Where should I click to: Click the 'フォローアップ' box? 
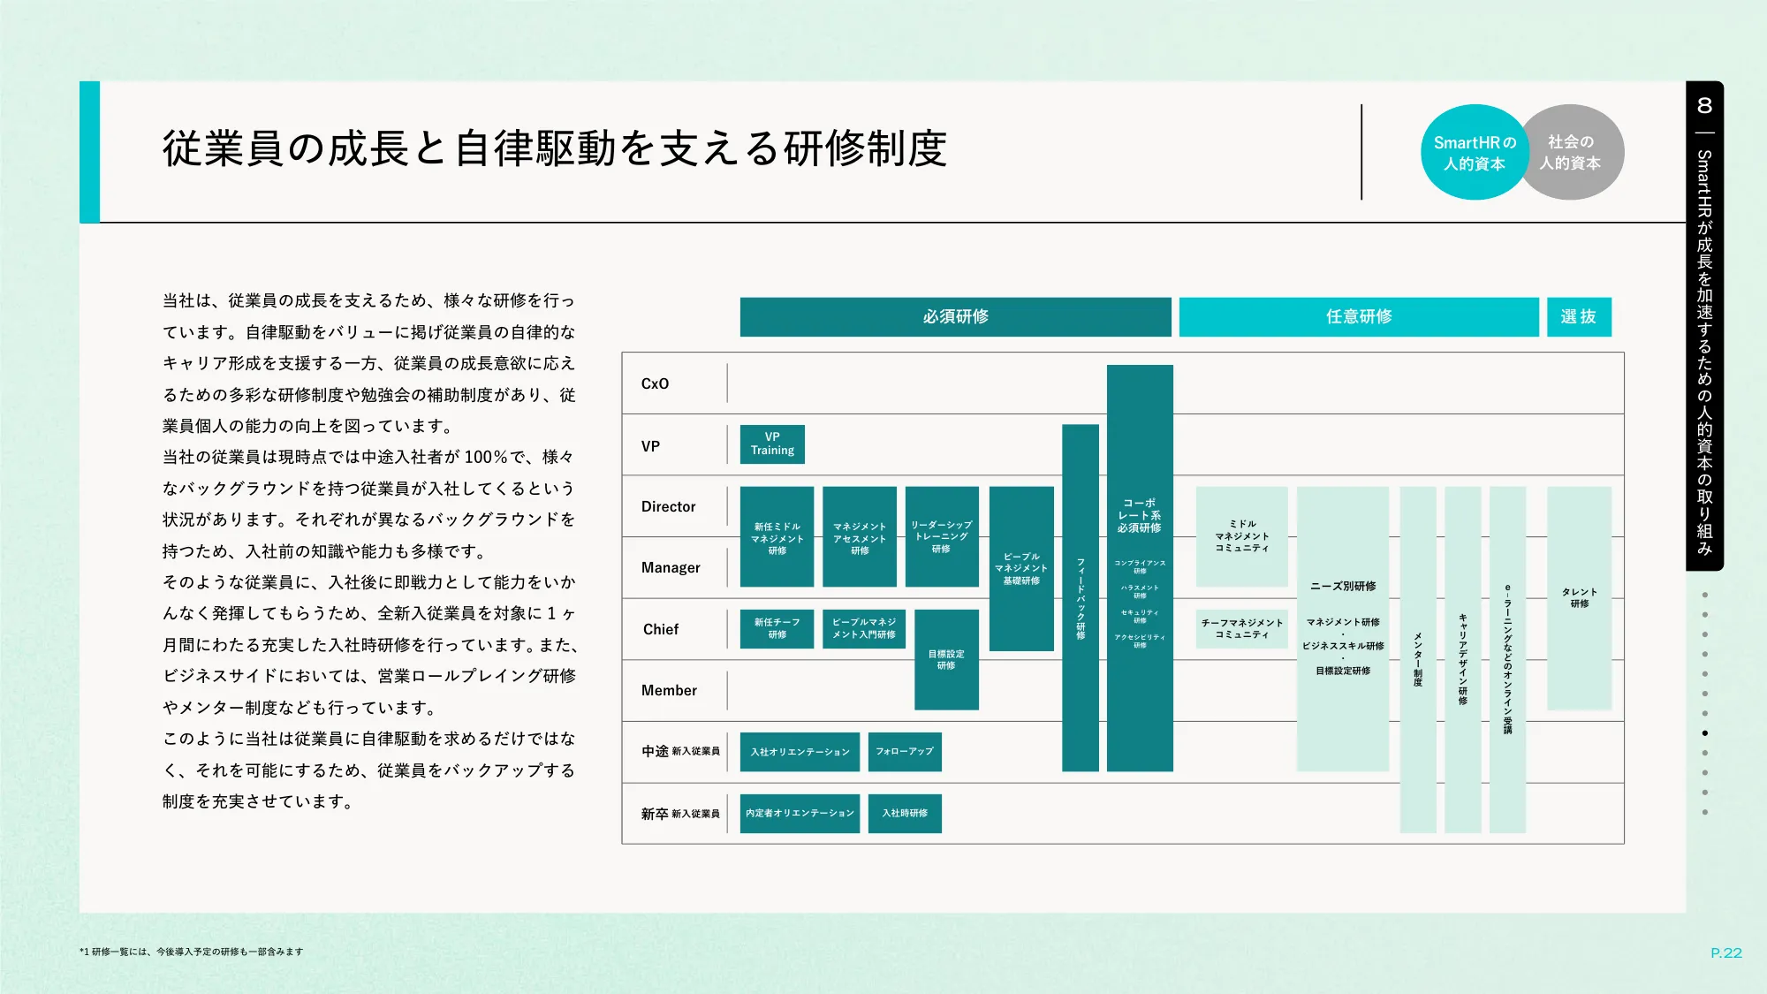(x=905, y=752)
